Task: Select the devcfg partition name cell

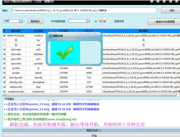Action: coord(38,77)
